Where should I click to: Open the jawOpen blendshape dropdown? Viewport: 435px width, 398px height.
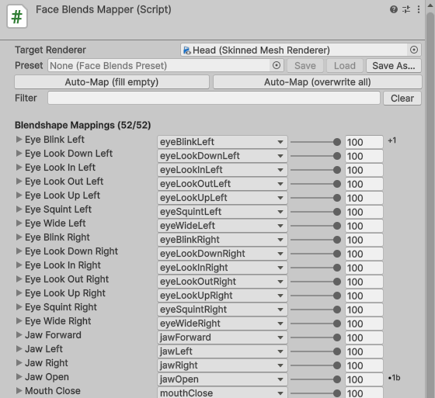click(222, 379)
